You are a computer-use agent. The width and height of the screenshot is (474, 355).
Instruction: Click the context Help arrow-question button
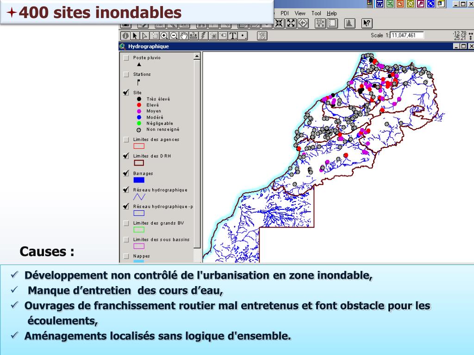click(366, 23)
